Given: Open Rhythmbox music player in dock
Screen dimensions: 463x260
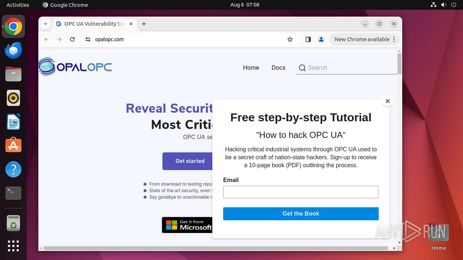Looking at the screenshot, I should (13, 98).
